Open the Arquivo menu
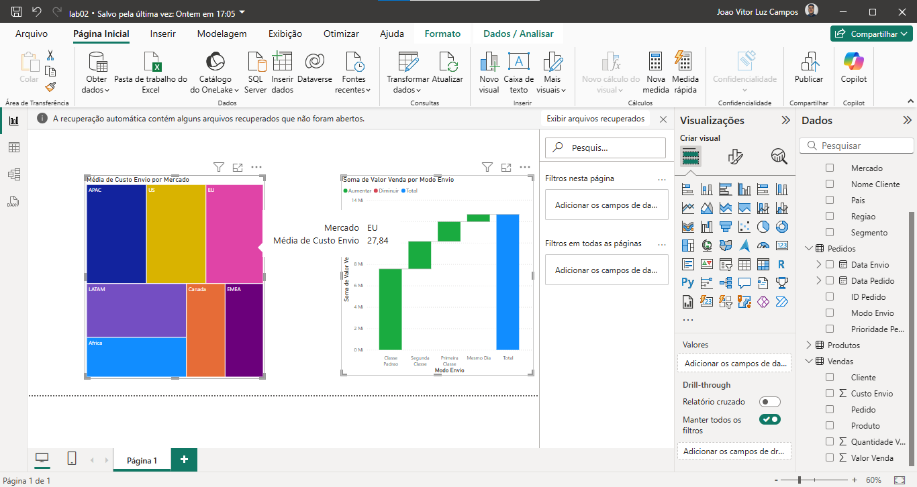Image resolution: width=917 pixels, height=487 pixels. point(32,34)
